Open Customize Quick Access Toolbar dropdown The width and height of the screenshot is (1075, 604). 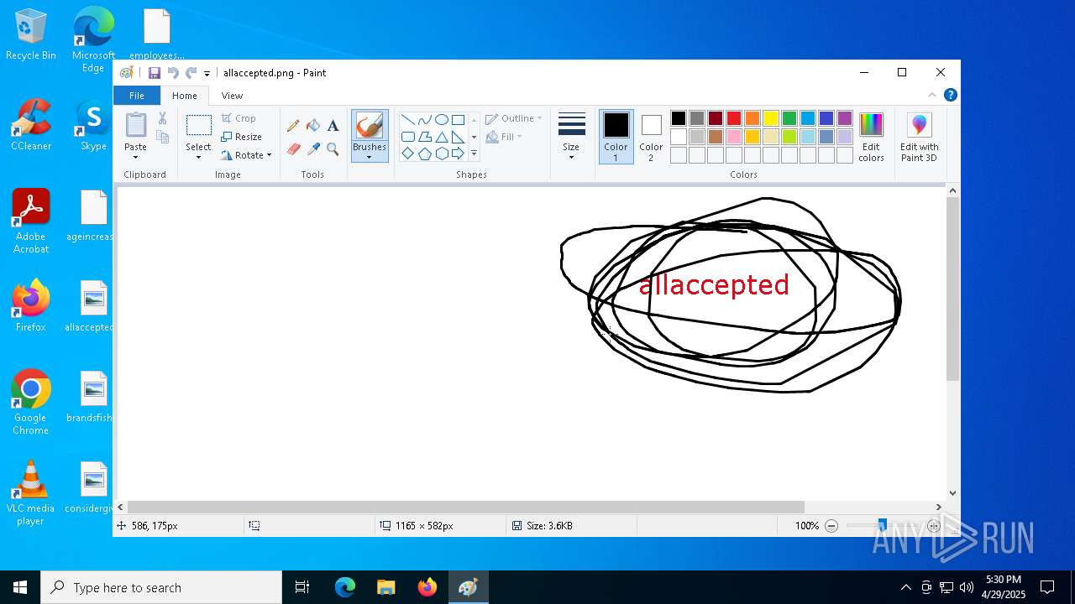pyautogui.click(x=207, y=74)
